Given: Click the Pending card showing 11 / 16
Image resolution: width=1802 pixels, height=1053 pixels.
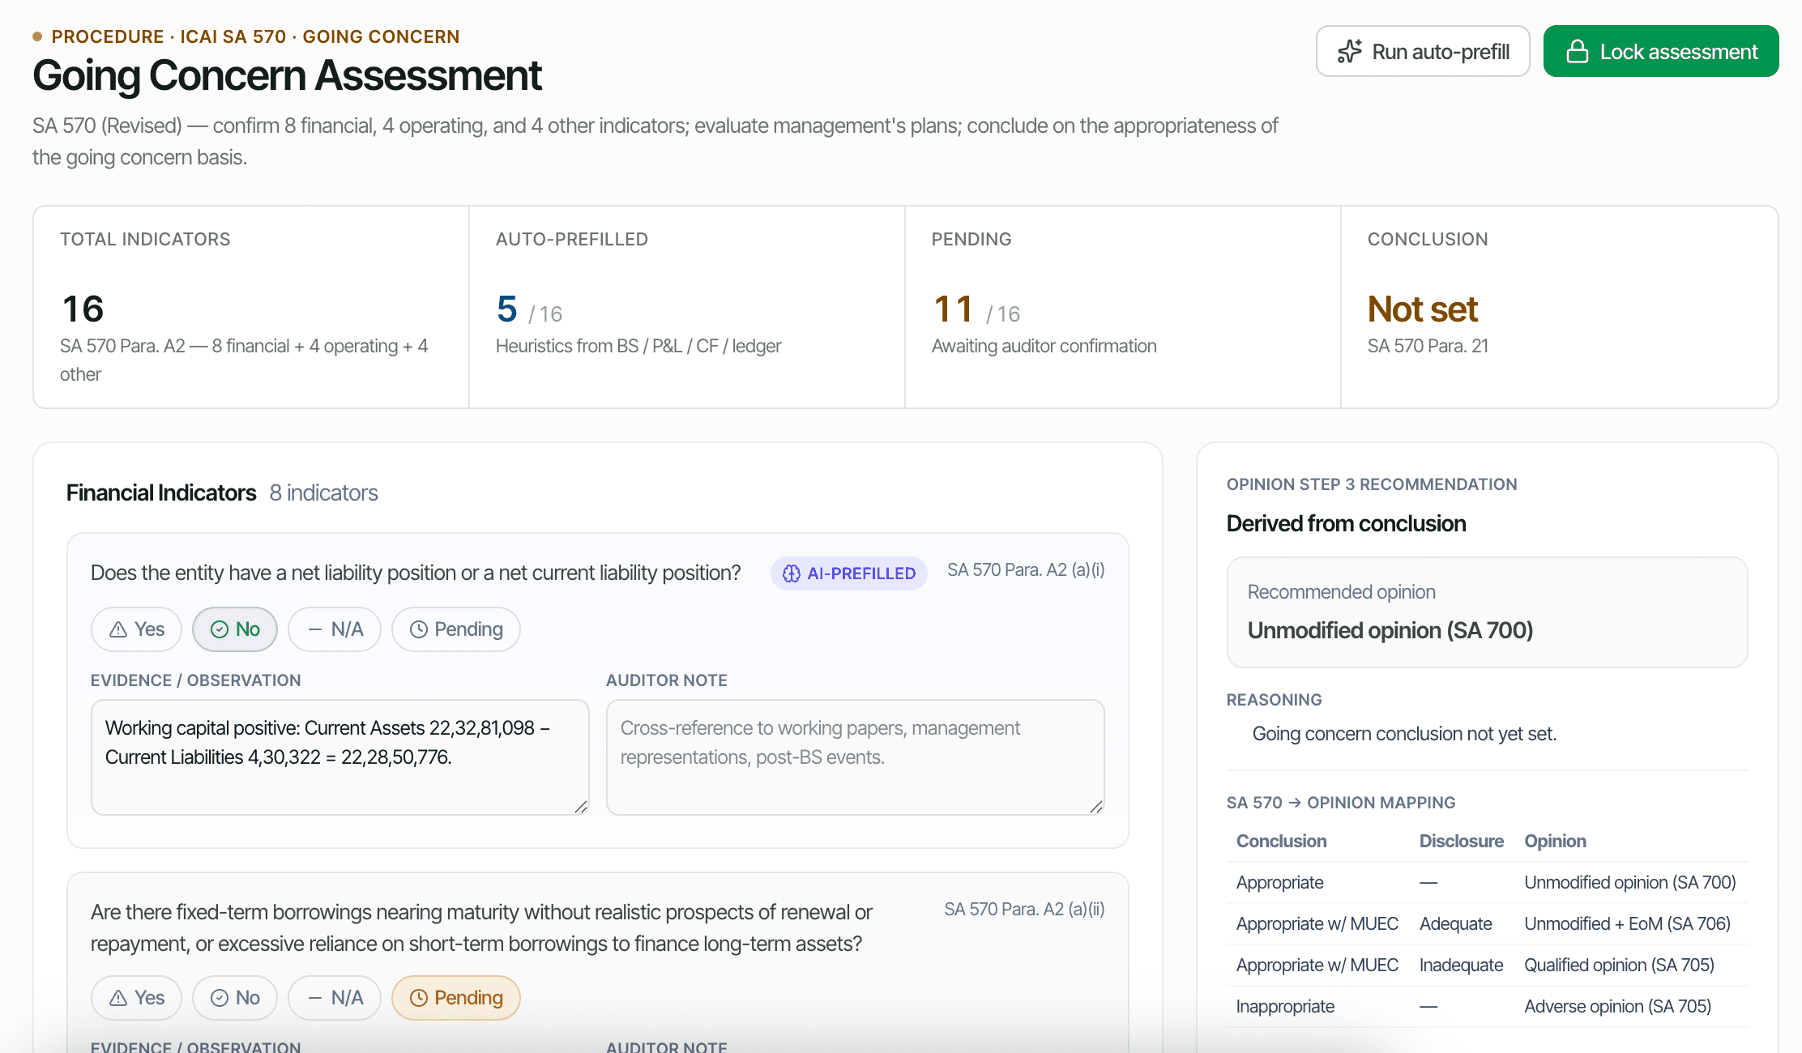Looking at the screenshot, I should [x=1123, y=307].
